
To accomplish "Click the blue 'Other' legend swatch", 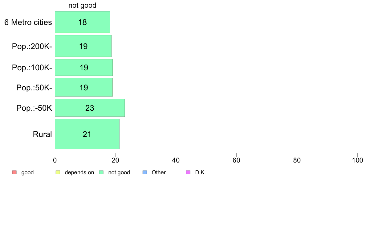I will [145, 172].
